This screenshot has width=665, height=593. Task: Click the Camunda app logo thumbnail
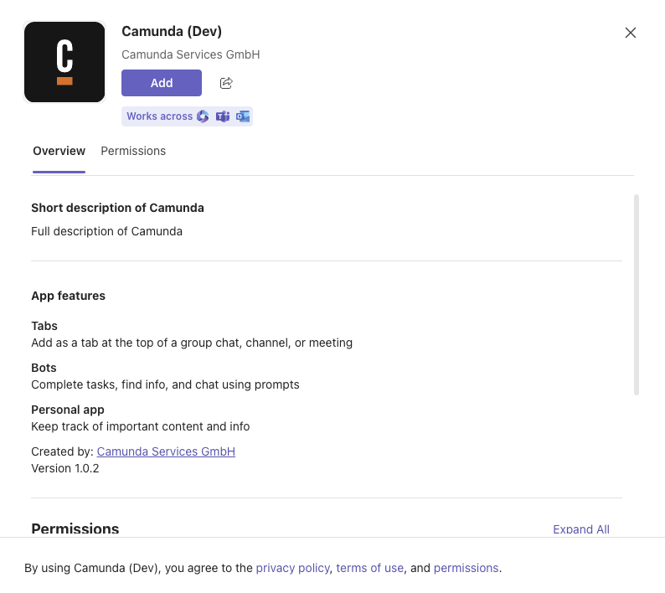(64, 62)
